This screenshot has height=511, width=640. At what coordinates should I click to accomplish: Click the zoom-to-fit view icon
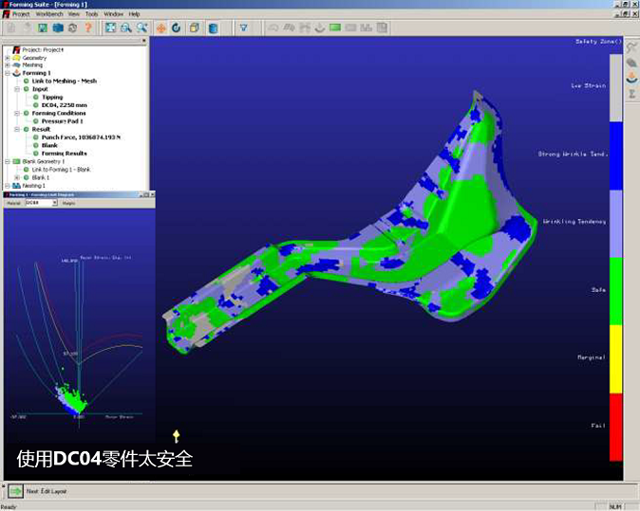point(111,28)
